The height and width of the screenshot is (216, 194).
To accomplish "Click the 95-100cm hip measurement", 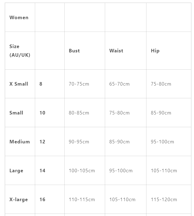I will (x=162, y=142).
